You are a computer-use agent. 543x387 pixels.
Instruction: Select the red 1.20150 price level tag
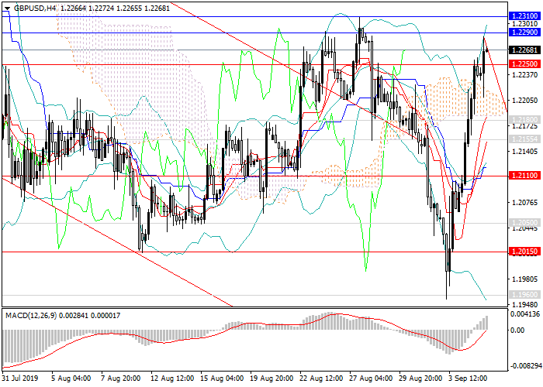coord(524,252)
